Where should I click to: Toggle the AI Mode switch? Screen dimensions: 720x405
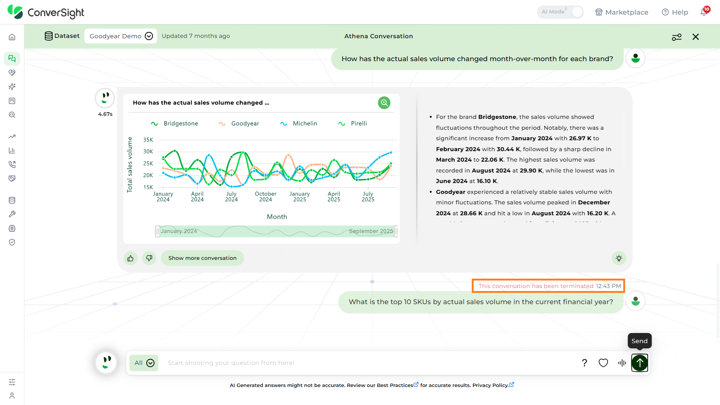pyautogui.click(x=561, y=12)
